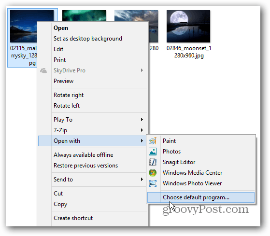The image size is (270, 236).
Task: Click the Paint palette icon
Action: (x=153, y=141)
